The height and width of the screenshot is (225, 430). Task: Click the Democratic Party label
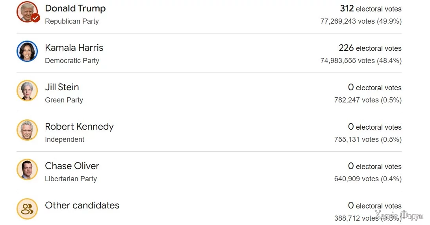pos(72,61)
